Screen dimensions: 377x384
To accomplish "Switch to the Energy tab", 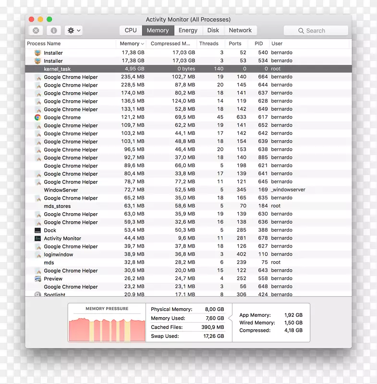I will click(x=188, y=30).
